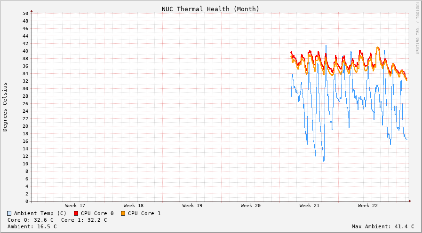Select the Week 22 x-axis label
The image size is (422, 233).
pyautogui.click(x=367, y=206)
